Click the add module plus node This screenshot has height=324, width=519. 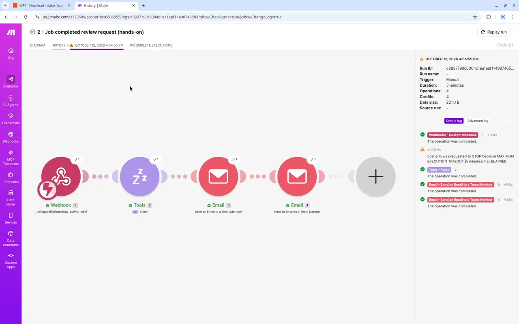[x=375, y=177]
